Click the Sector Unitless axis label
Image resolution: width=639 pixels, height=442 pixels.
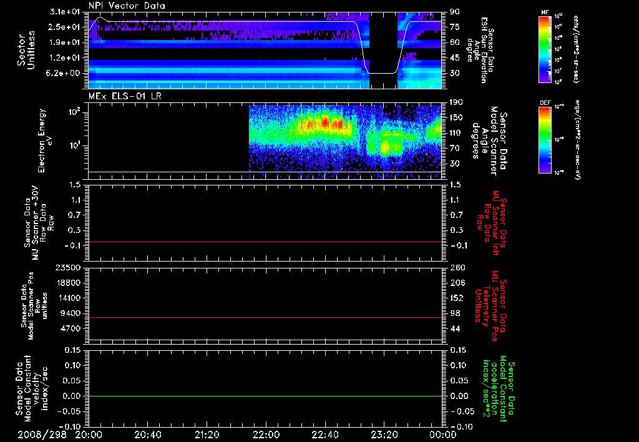[x=25, y=50]
